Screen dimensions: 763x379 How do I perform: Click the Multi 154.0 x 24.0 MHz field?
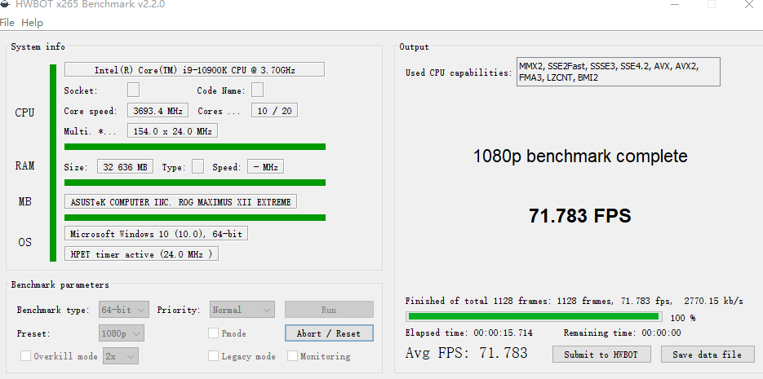(x=172, y=131)
